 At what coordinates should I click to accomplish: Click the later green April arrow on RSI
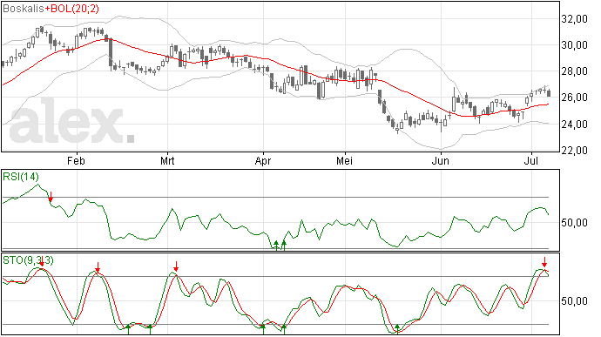pyautogui.click(x=284, y=246)
